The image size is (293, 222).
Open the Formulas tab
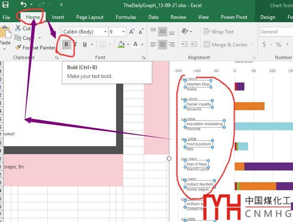pyautogui.click(x=126, y=17)
